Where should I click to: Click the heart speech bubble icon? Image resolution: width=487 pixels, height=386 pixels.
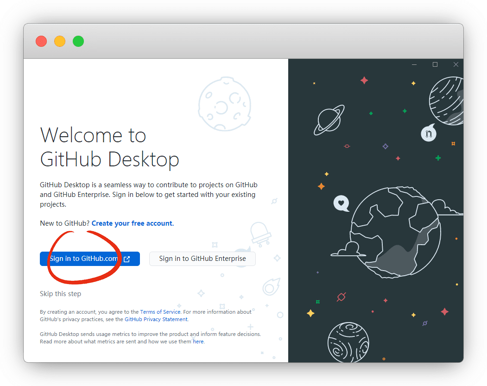341,203
